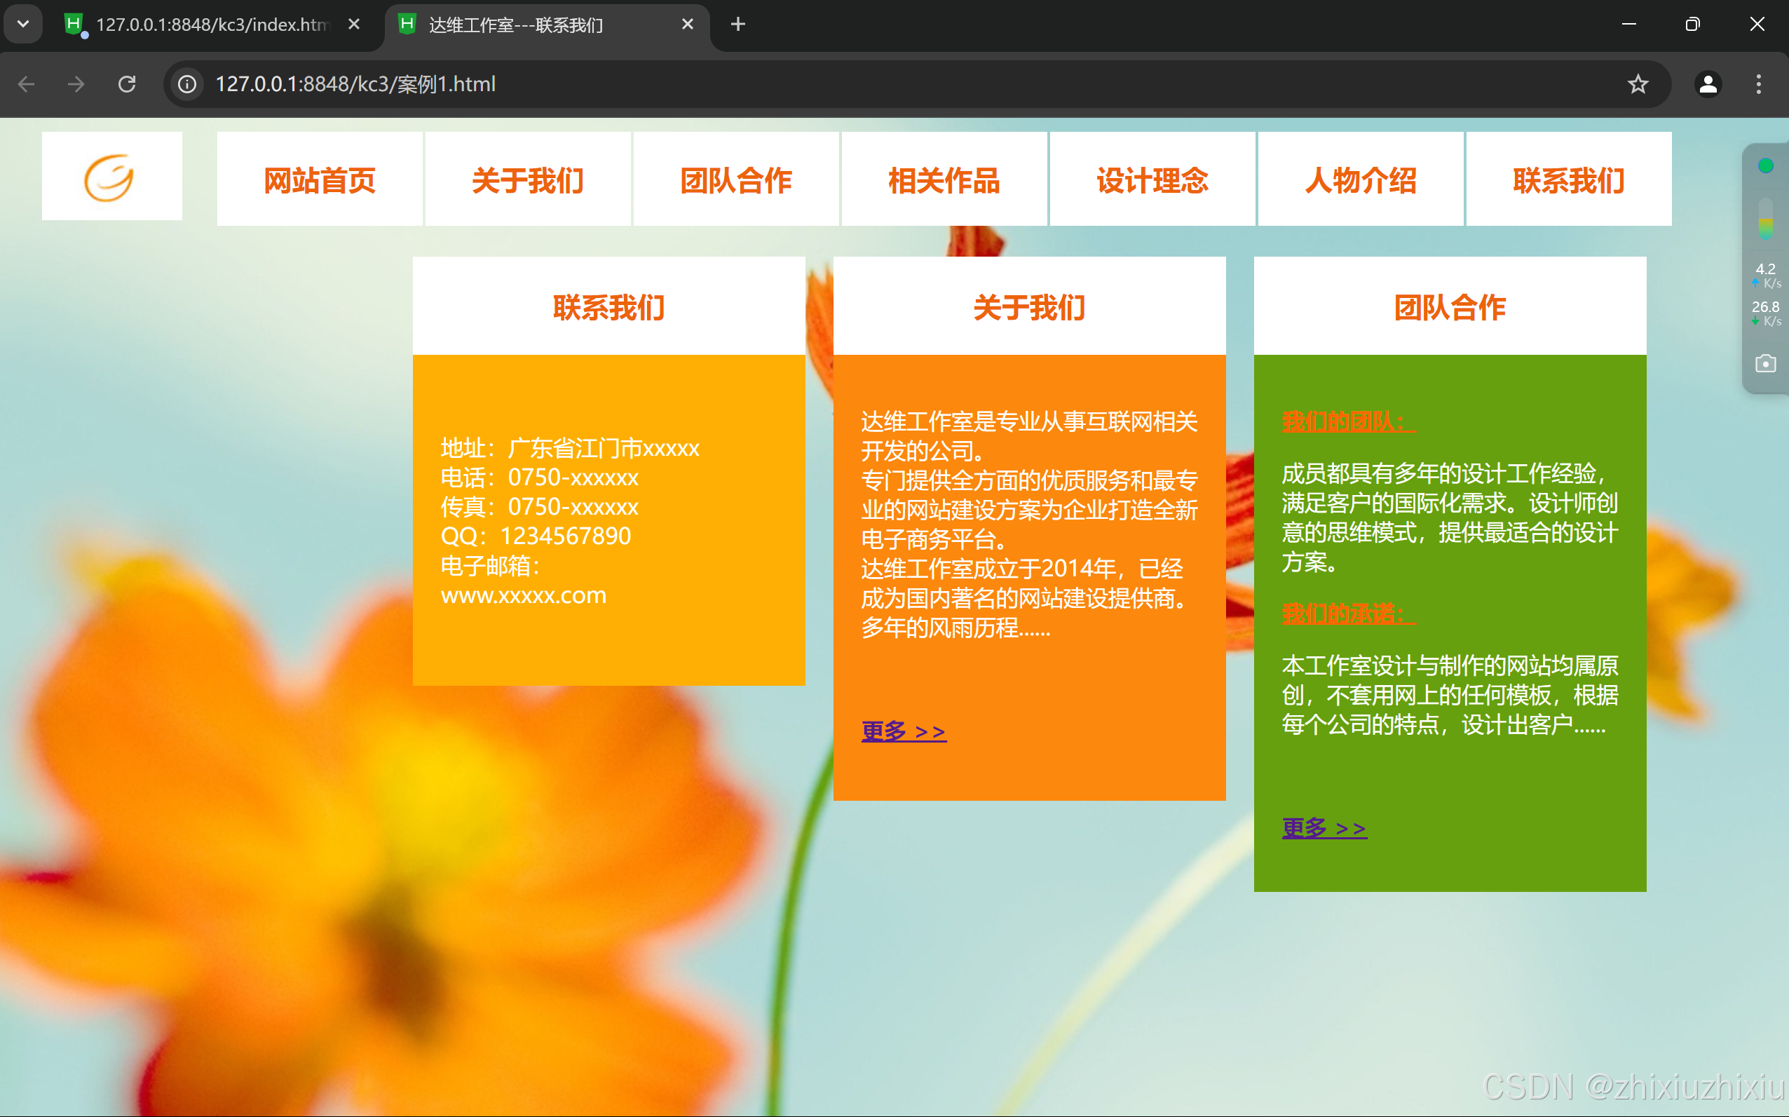The width and height of the screenshot is (1789, 1117).
Task: Open 网站首页 in navigation bar
Action: pyautogui.click(x=320, y=180)
